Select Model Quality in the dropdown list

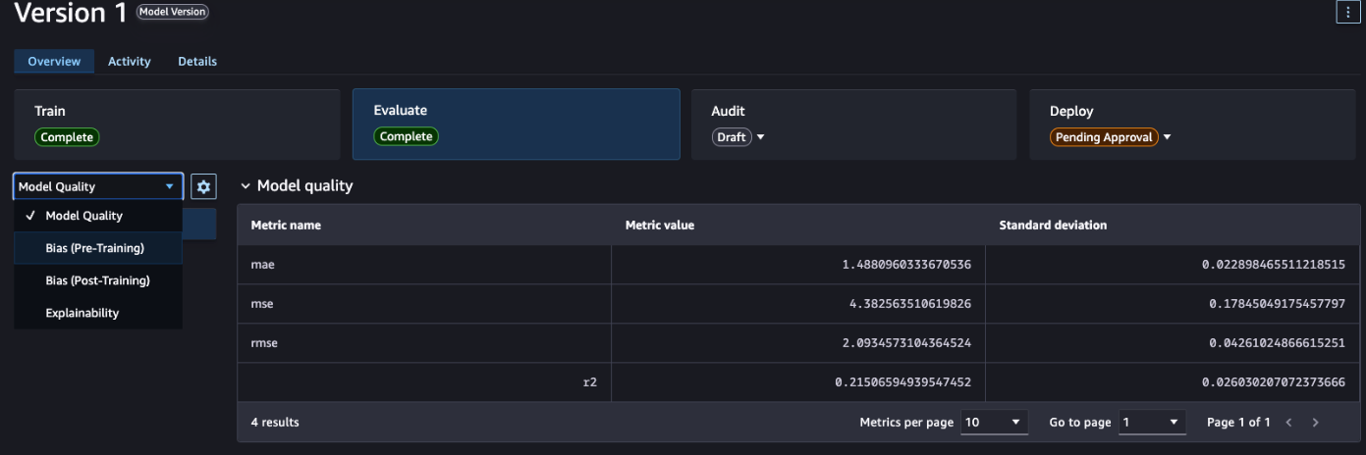pyautogui.click(x=98, y=216)
